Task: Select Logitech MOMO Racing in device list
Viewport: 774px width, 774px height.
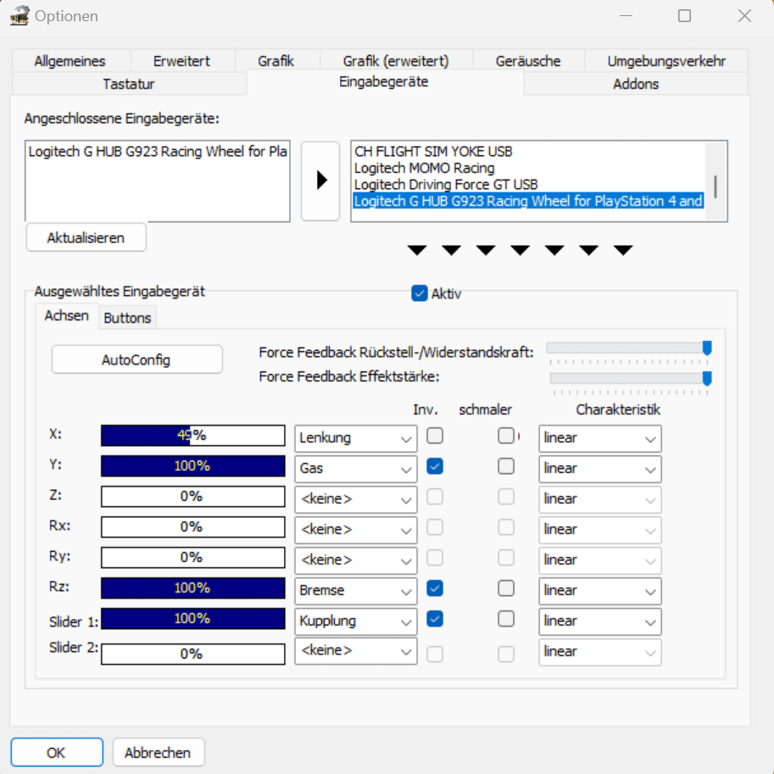Action: (424, 168)
